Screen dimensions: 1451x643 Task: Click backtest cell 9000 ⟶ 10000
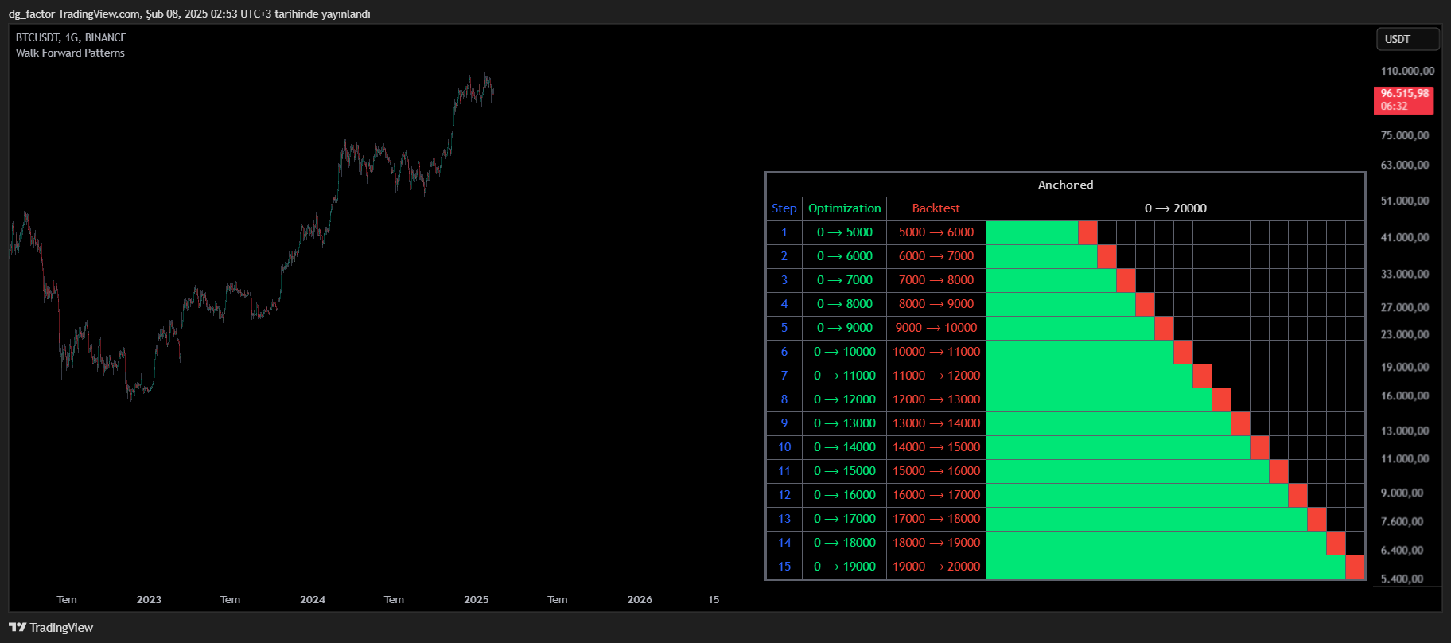coord(936,328)
